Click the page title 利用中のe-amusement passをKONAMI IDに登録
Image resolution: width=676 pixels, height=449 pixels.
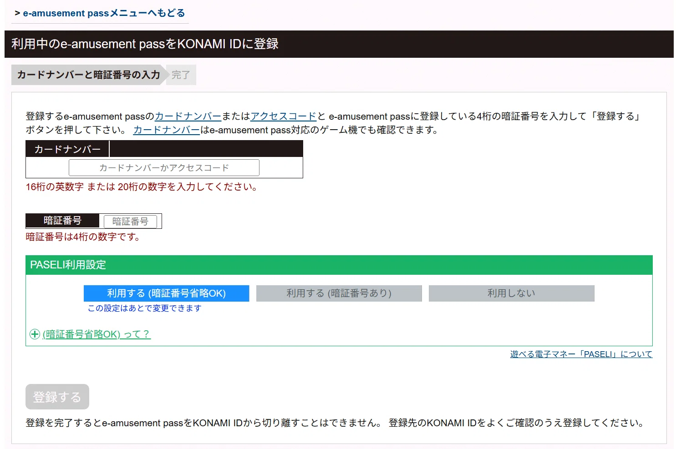(145, 44)
